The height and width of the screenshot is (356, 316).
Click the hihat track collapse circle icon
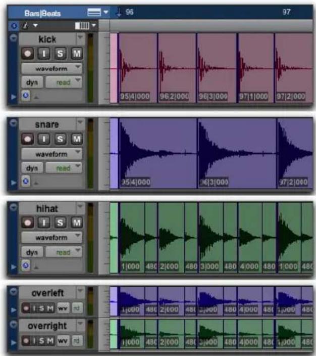pyautogui.click(x=14, y=207)
